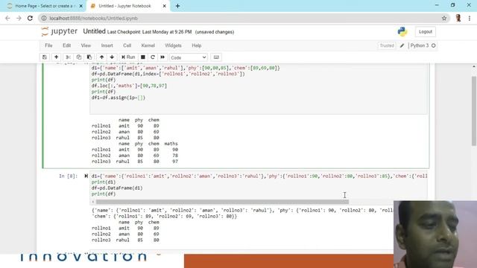Open the Cell menu

click(x=127, y=45)
